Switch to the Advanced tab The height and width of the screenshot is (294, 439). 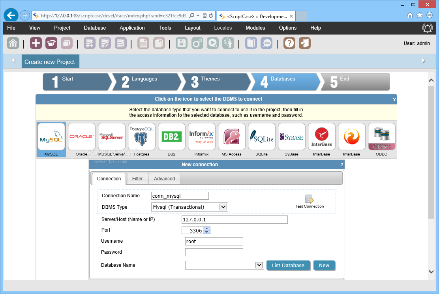point(164,179)
